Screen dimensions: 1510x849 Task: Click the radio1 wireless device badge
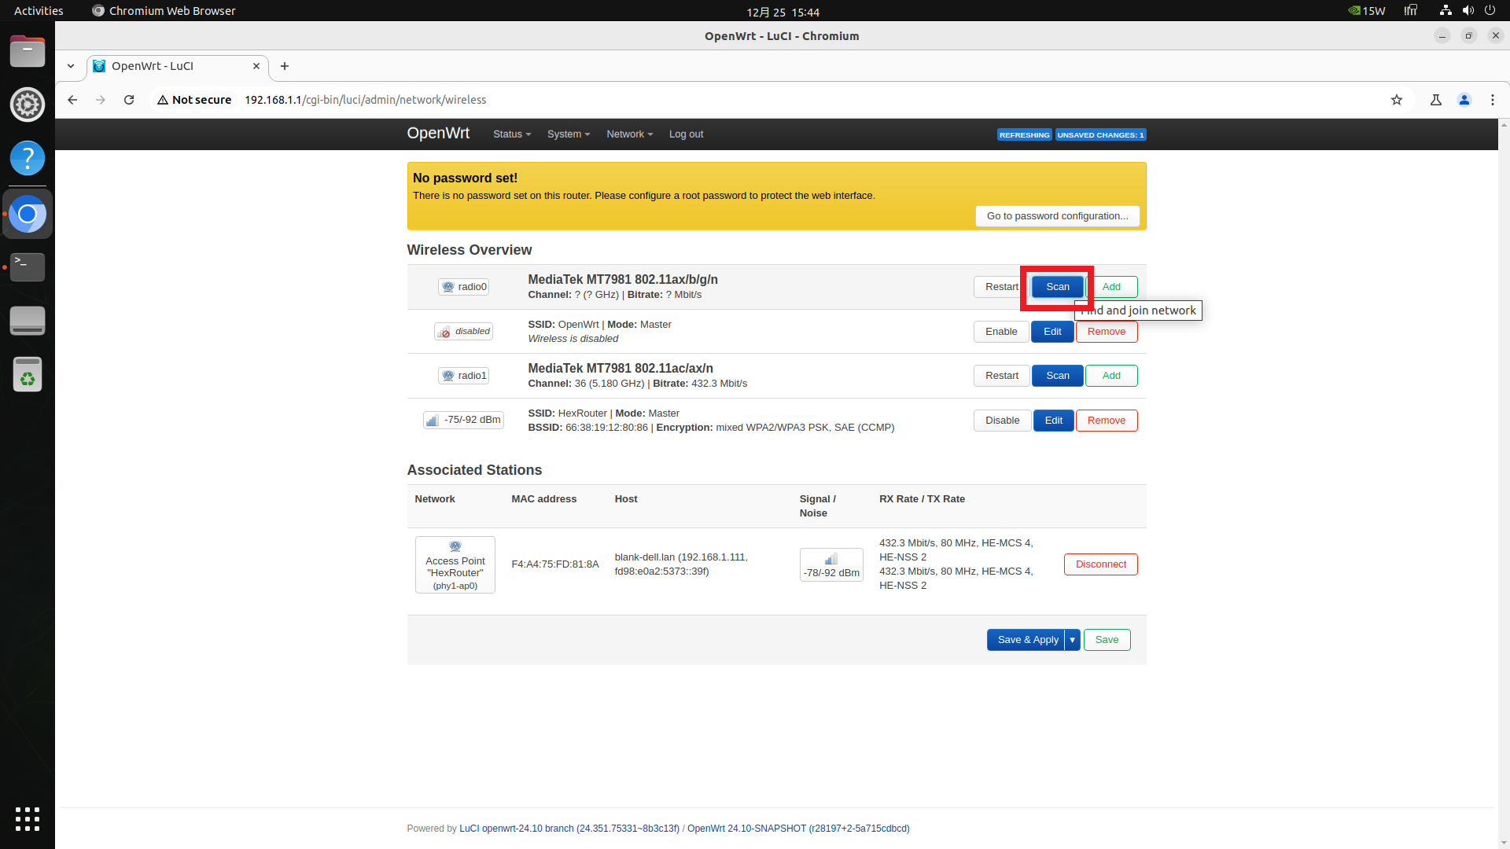[x=463, y=376]
